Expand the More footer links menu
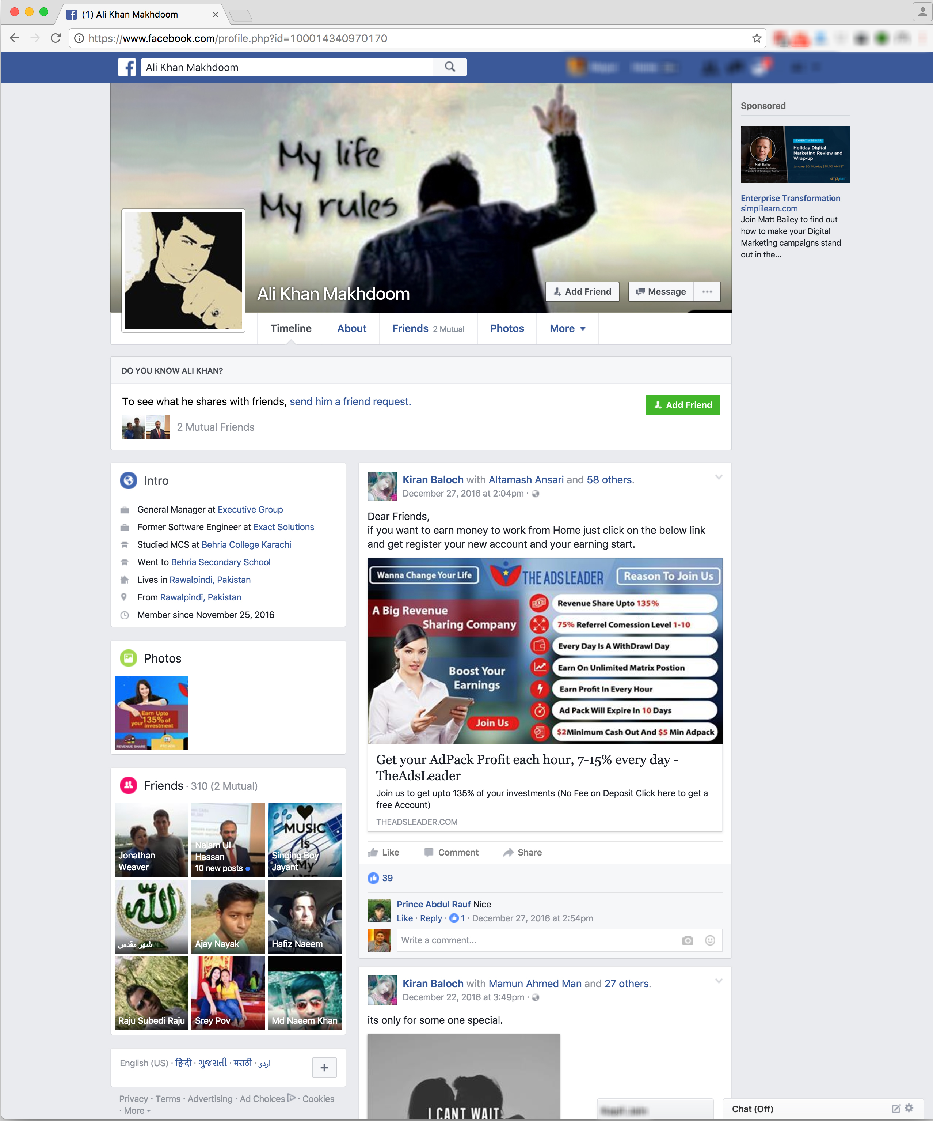The image size is (933, 1121). pyautogui.click(x=137, y=1111)
